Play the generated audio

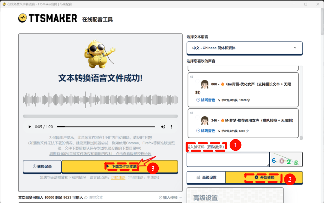point(30,126)
